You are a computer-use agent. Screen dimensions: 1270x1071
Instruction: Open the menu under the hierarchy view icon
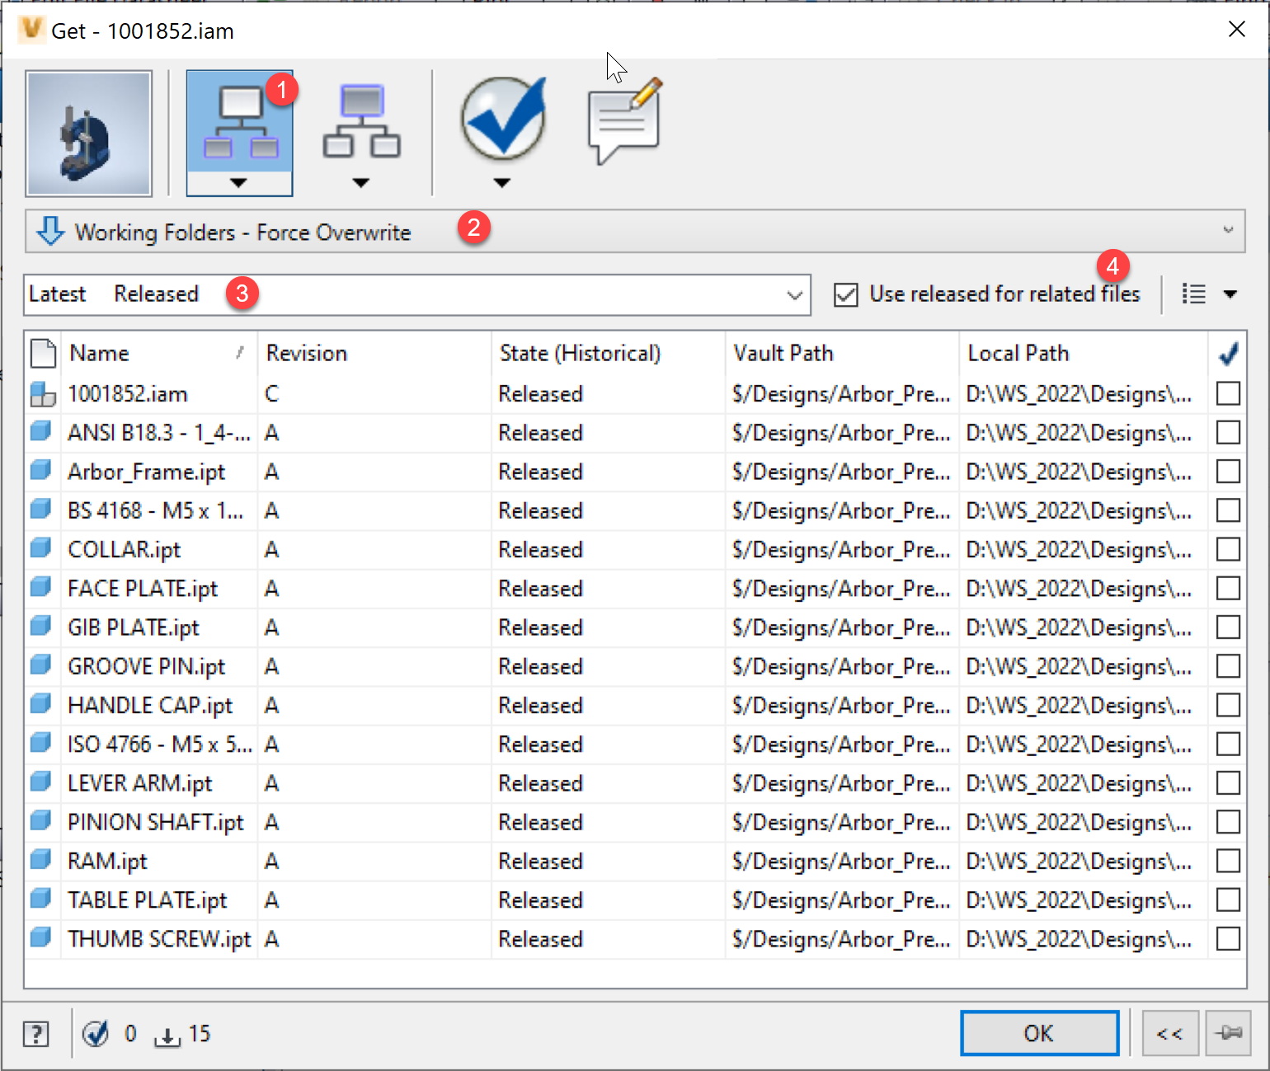click(x=239, y=183)
